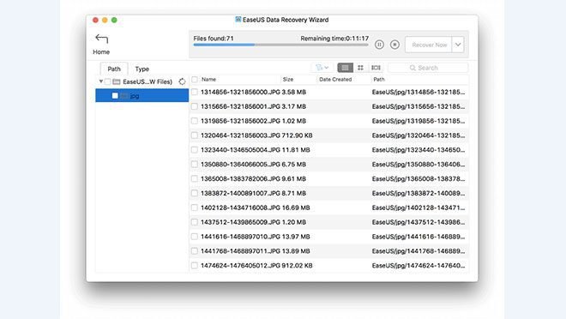Click the Home label under back arrow

tap(101, 52)
